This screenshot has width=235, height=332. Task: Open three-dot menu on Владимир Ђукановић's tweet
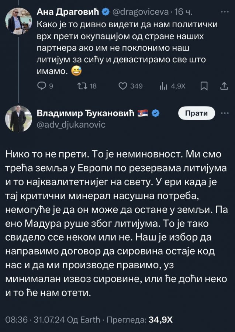click(224, 114)
